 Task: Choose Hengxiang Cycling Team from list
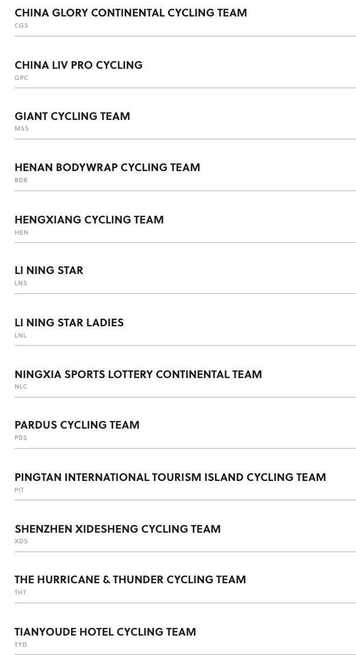tap(89, 220)
